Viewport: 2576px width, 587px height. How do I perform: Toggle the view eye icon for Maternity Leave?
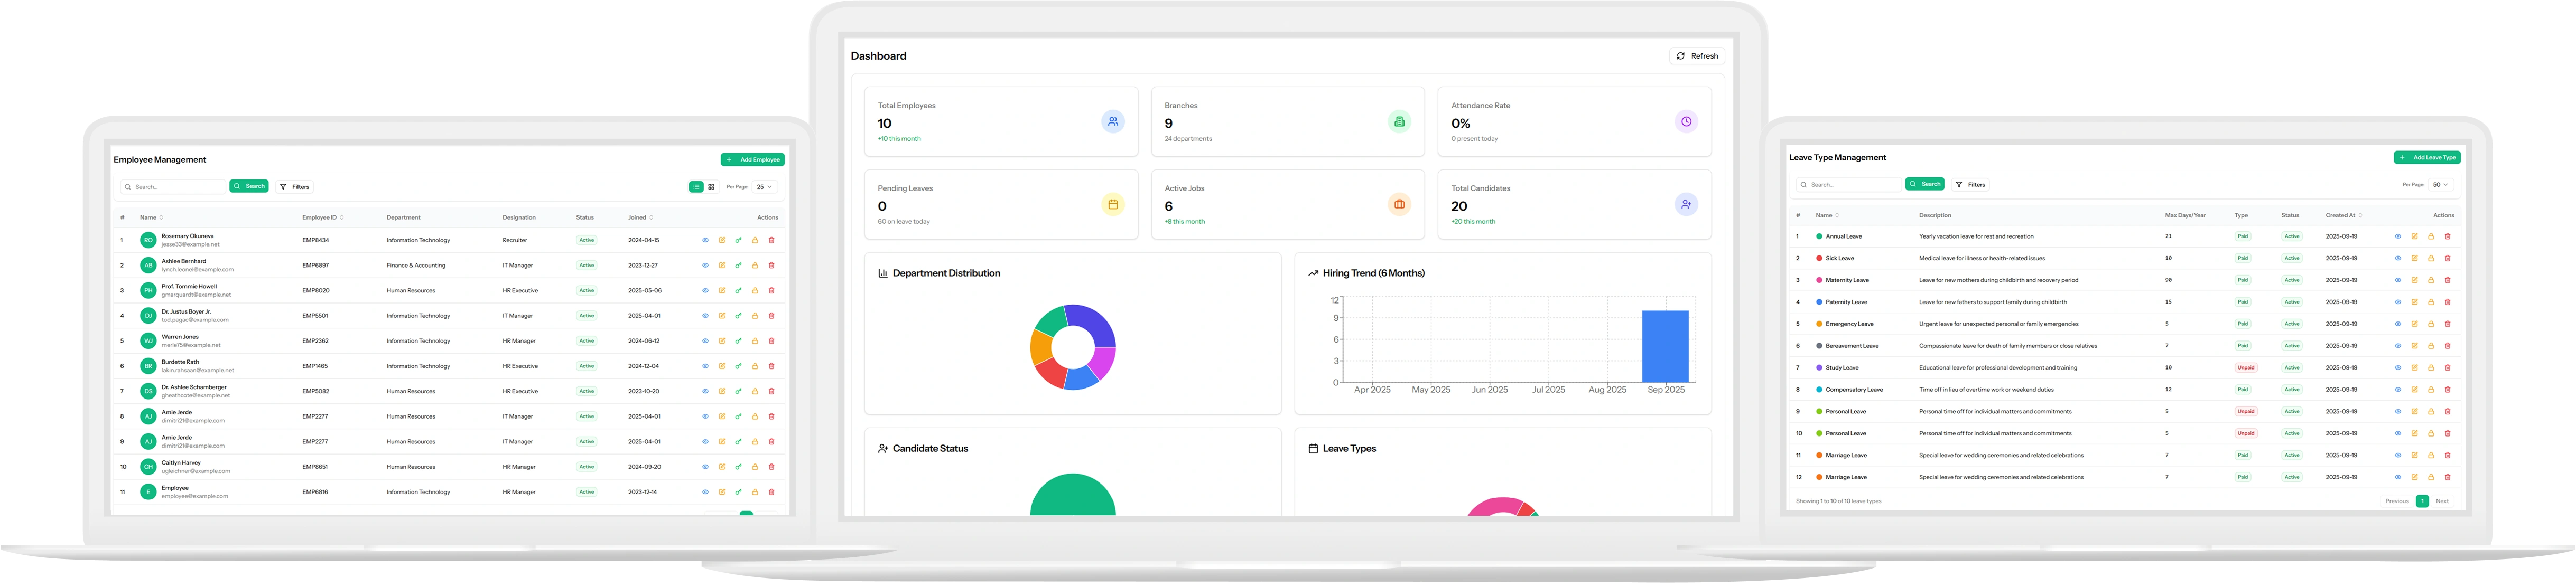coord(2397,280)
